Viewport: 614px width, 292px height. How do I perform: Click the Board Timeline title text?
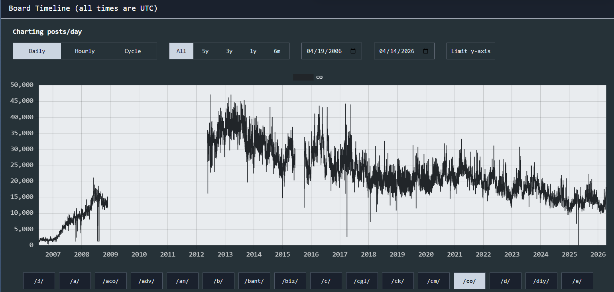(83, 8)
